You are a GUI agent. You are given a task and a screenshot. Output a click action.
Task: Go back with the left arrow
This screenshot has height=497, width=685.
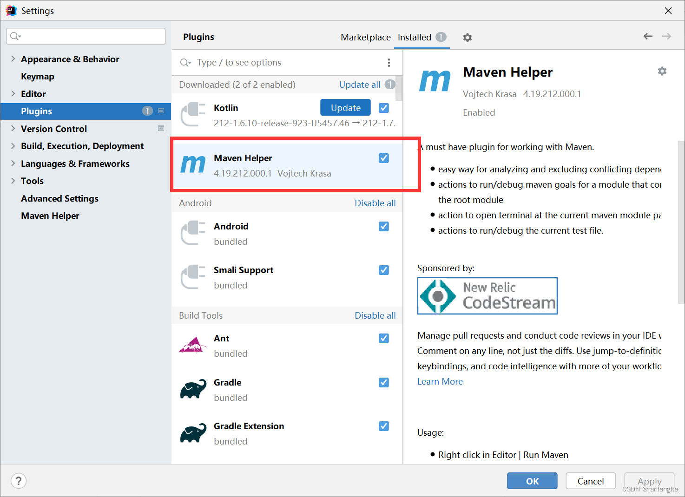[648, 36]
